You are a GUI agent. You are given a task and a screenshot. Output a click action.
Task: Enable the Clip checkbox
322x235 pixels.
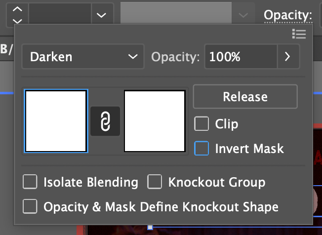pyautogui.click(x=201, y=123)
